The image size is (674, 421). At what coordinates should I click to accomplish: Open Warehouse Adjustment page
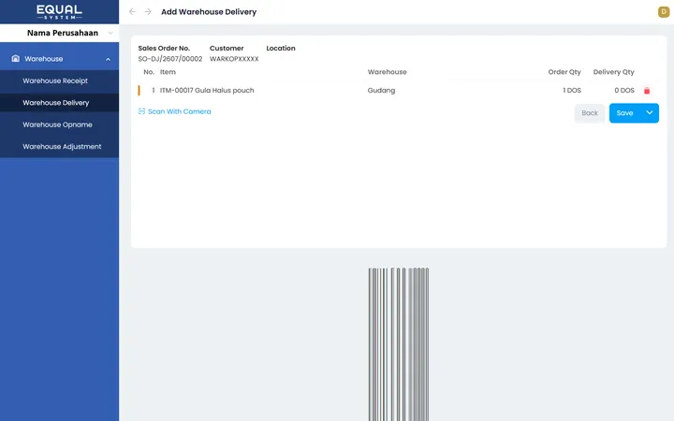tap(62, 147)
